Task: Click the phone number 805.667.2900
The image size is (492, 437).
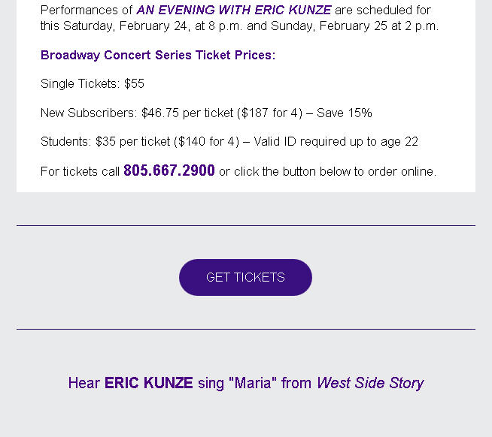Action: [x=169, y=170]
